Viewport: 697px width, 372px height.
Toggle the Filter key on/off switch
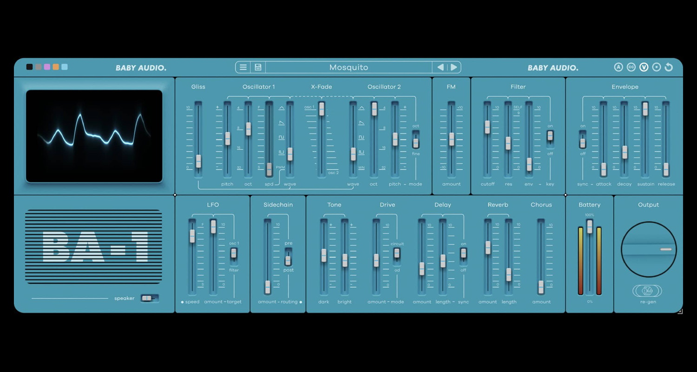click(550, 139)
